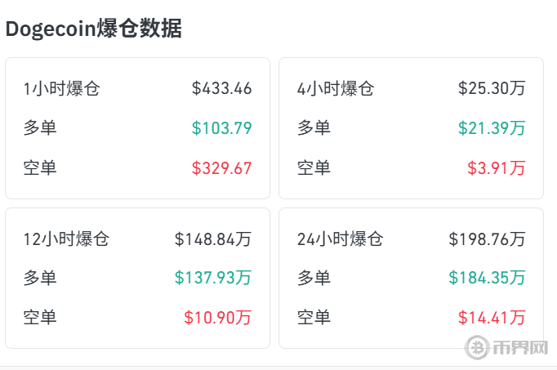Click 多单 label in the 24-hour card
Image resolution: width=557 pixels, height=370 pixels.
tap(314, 278)
